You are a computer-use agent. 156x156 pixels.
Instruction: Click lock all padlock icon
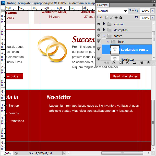pos(121,18)
